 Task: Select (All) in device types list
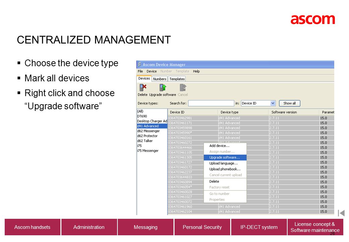click(x=152, y=111)
